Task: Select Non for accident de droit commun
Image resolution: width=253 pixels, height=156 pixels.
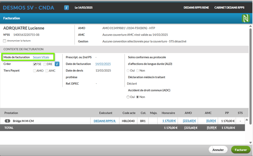Action: (138, 97)
